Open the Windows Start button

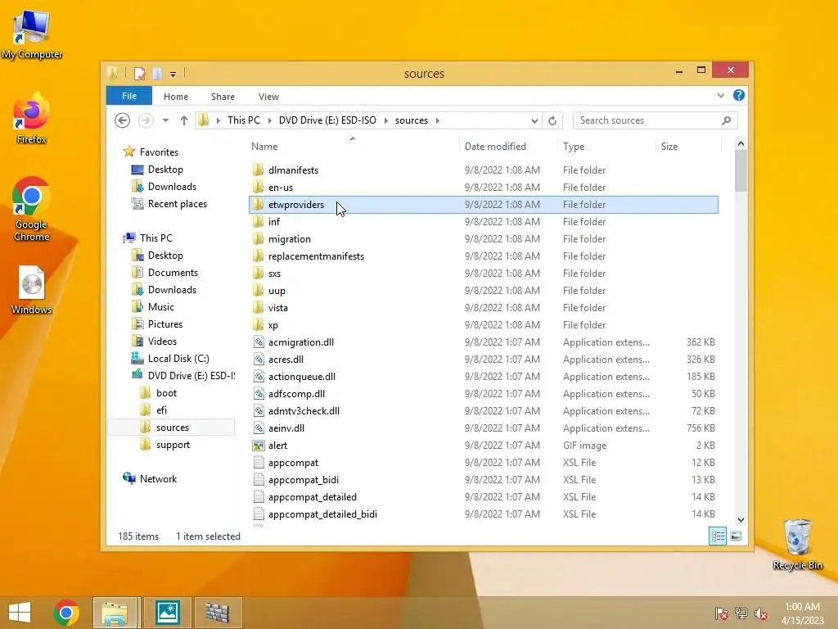pyautogui.click(x=20, y=613)
